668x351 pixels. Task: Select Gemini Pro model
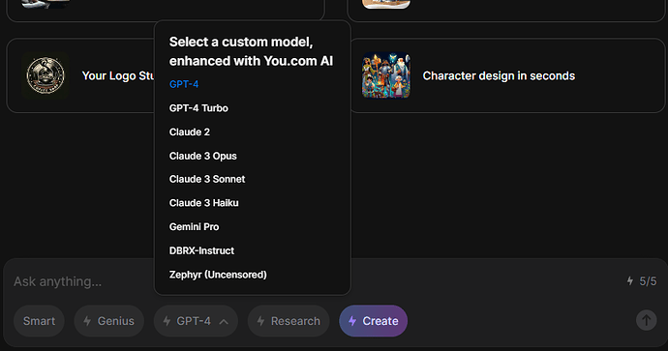[194, 227]
